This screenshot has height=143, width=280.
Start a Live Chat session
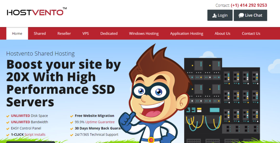[x=250, y=15]
